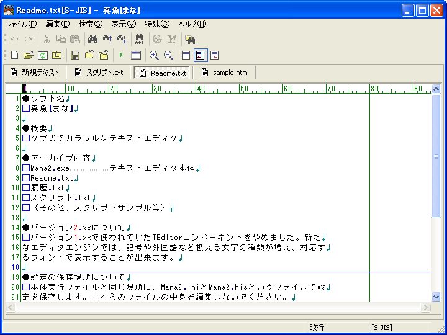Click the Google search icon
The image size is (447, 335).
click(157, 39)
